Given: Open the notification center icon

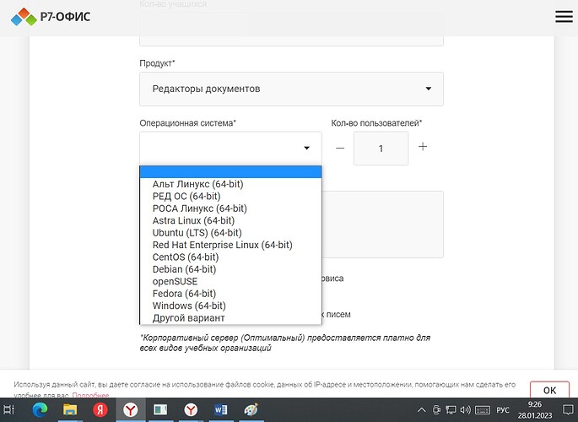Looking at the screenshot, I should pyautogui.click(x=568, y=409).
